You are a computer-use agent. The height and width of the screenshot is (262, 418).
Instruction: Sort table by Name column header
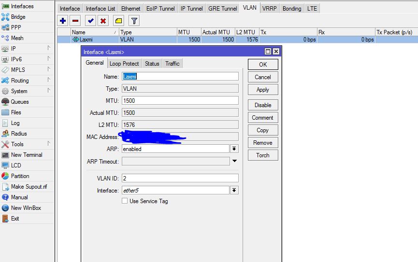[95, 32]
